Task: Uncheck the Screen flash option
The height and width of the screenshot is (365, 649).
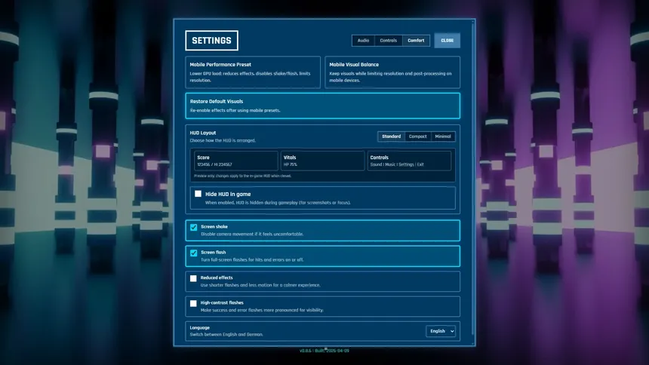Action: pyautogui.click(x=194, y=253)
